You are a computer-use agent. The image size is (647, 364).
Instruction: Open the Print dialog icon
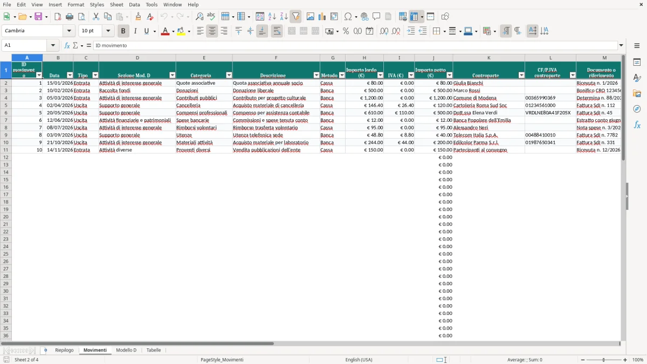pos(70,17)
